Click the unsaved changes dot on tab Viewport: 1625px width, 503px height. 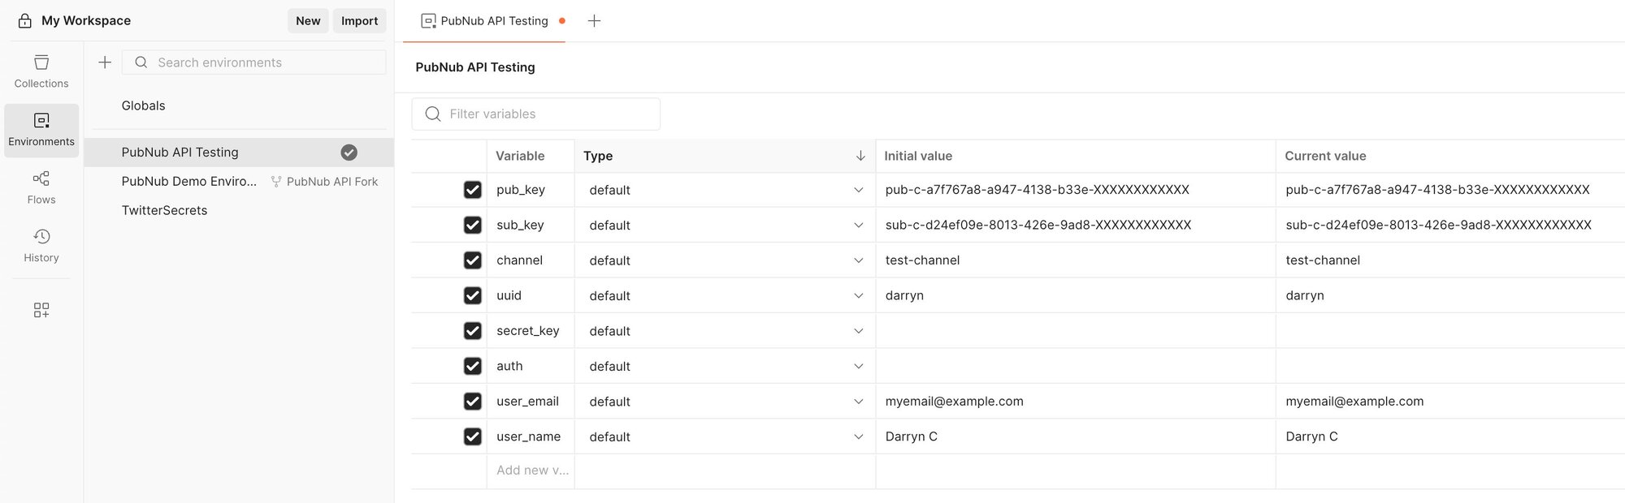tap(561, 21)
